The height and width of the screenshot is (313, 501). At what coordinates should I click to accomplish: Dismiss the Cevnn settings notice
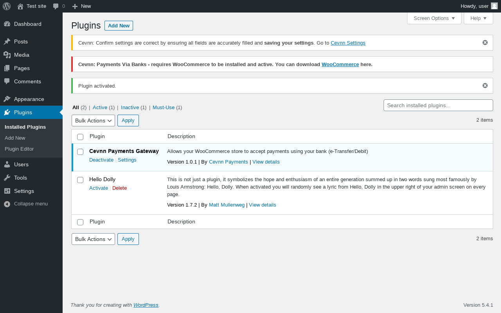485,43
